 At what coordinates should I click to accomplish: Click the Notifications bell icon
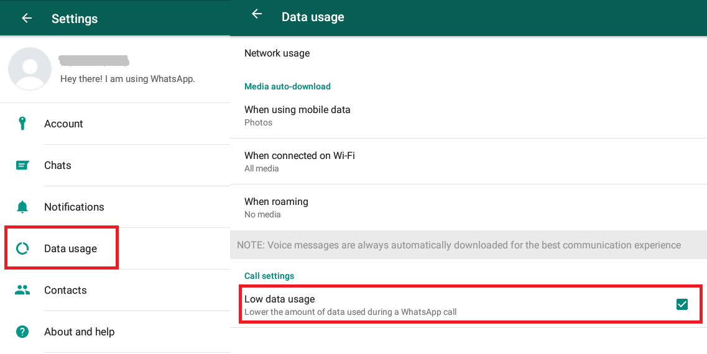pos(22,207)
